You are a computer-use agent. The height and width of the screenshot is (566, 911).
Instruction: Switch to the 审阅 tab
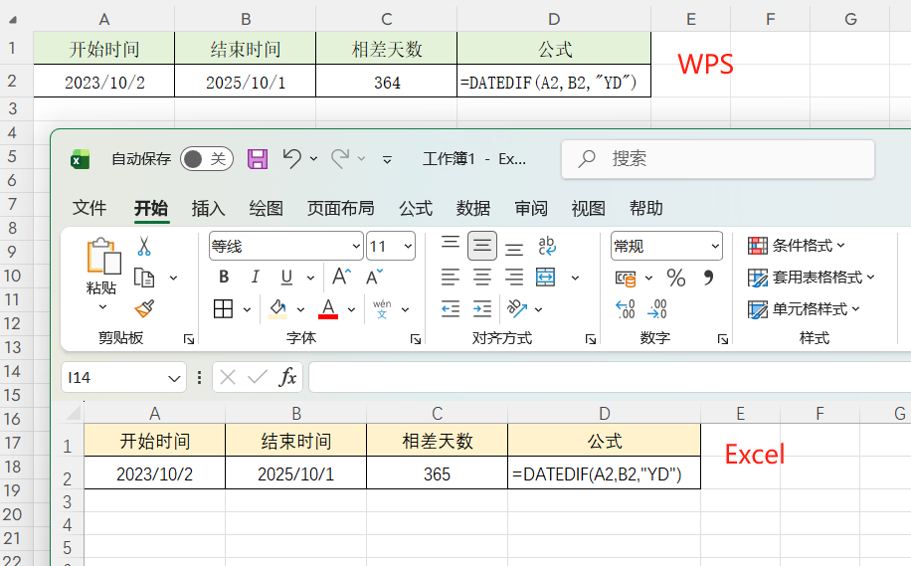(x=531, y=208)
